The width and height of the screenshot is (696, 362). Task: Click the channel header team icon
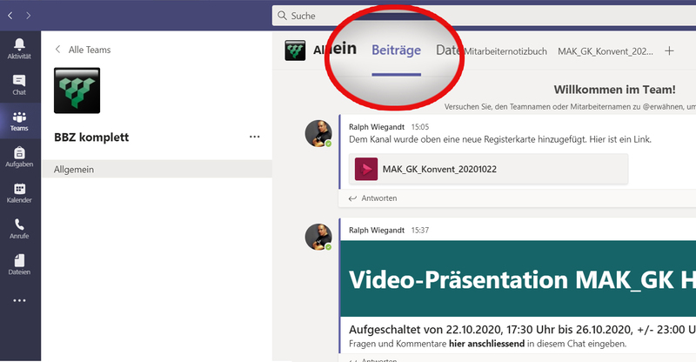coord(295,50)
